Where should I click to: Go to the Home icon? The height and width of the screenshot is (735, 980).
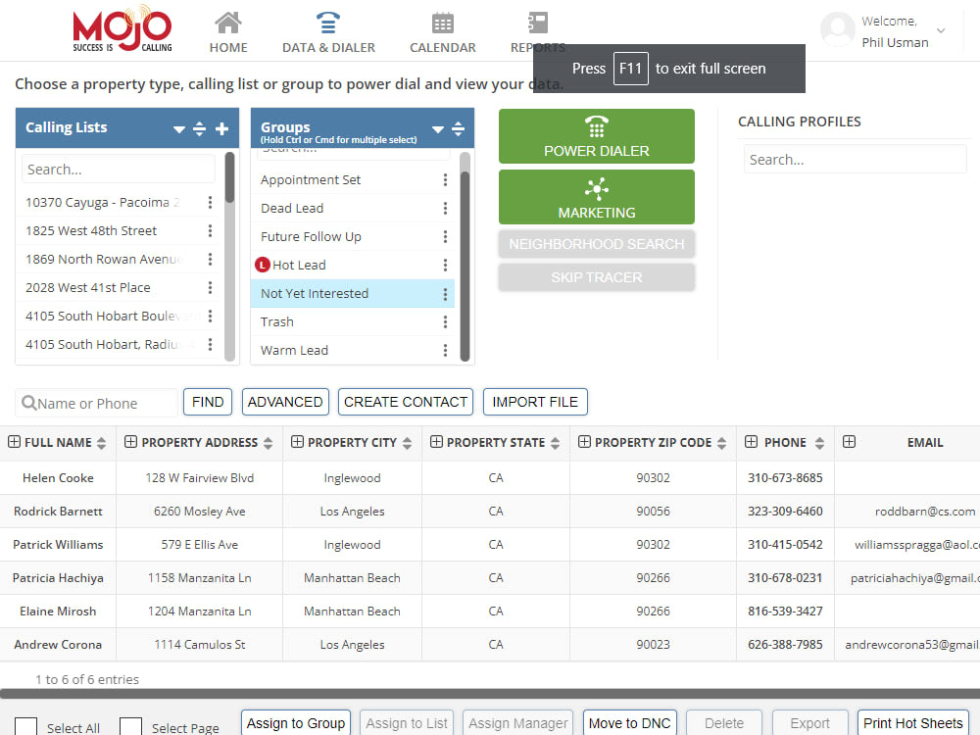(228, 24)
